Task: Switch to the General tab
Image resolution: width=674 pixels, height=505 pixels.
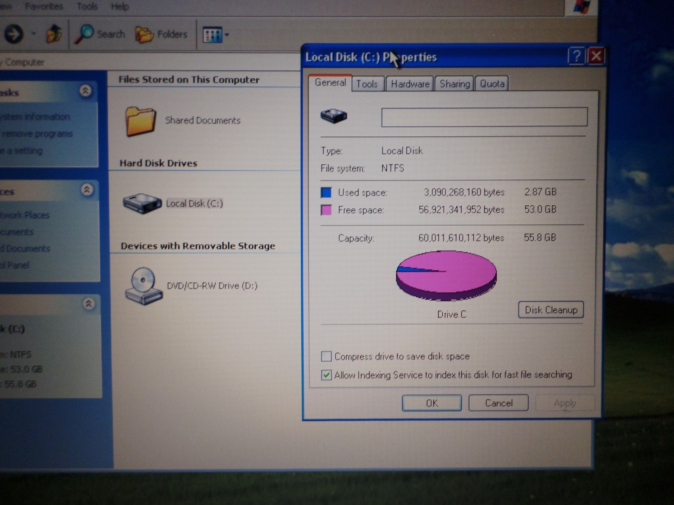Action: [x=330, y=82]
